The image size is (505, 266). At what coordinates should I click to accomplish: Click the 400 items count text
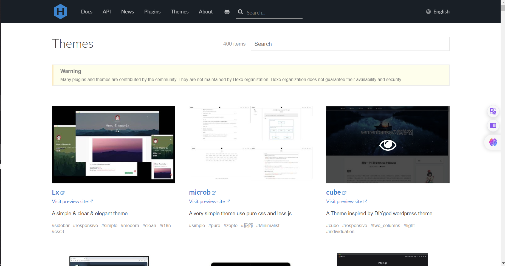pos(234,44)
